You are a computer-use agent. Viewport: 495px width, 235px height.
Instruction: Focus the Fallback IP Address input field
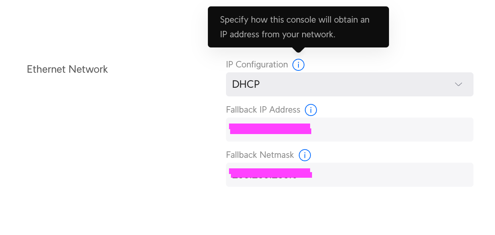tap(377, 130)
